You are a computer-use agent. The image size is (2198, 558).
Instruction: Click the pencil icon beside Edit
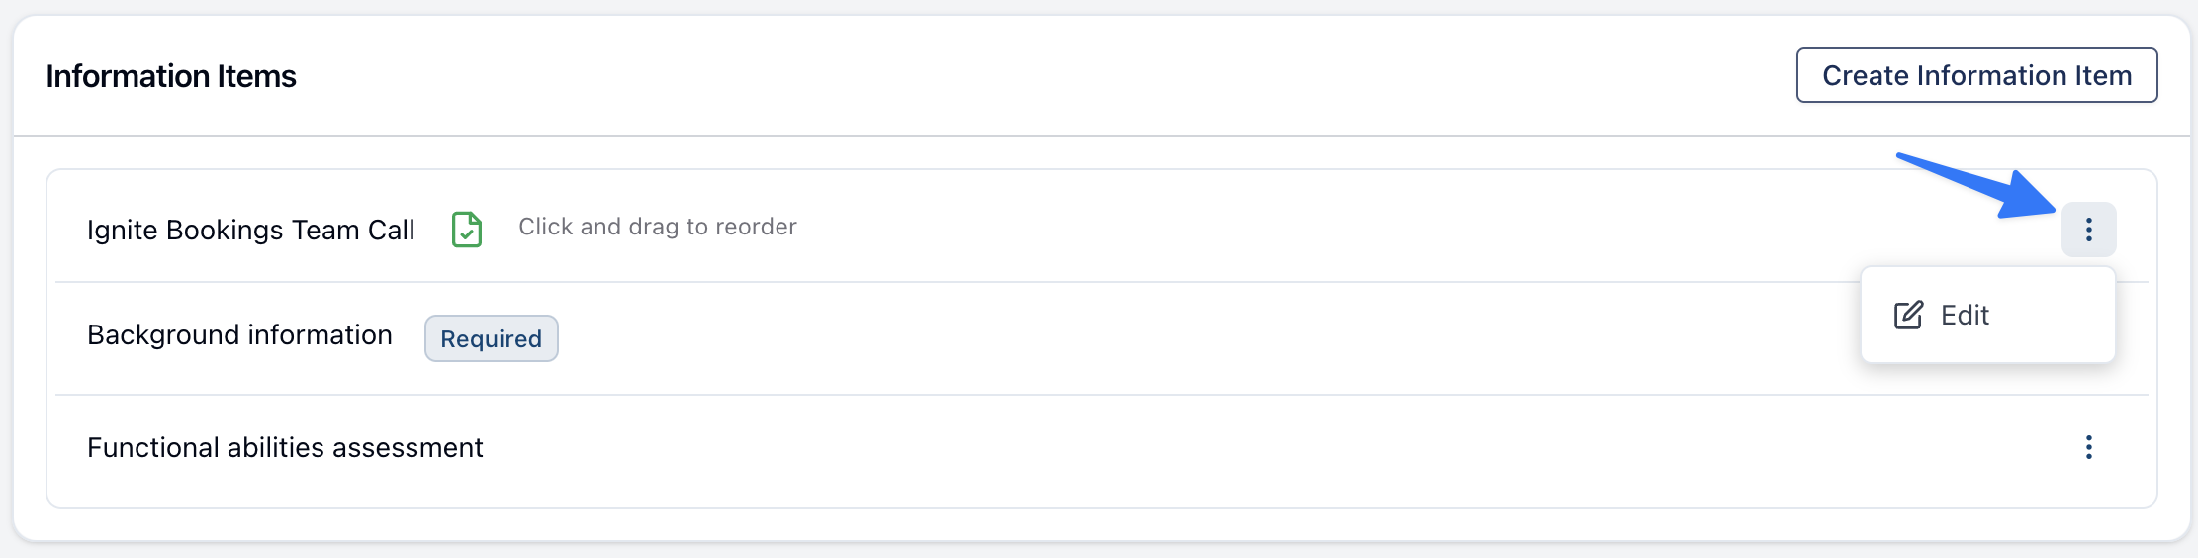pos(1908,315)
